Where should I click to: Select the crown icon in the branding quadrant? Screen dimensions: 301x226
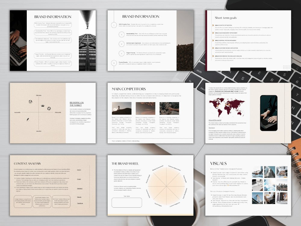tap(43, 105)
